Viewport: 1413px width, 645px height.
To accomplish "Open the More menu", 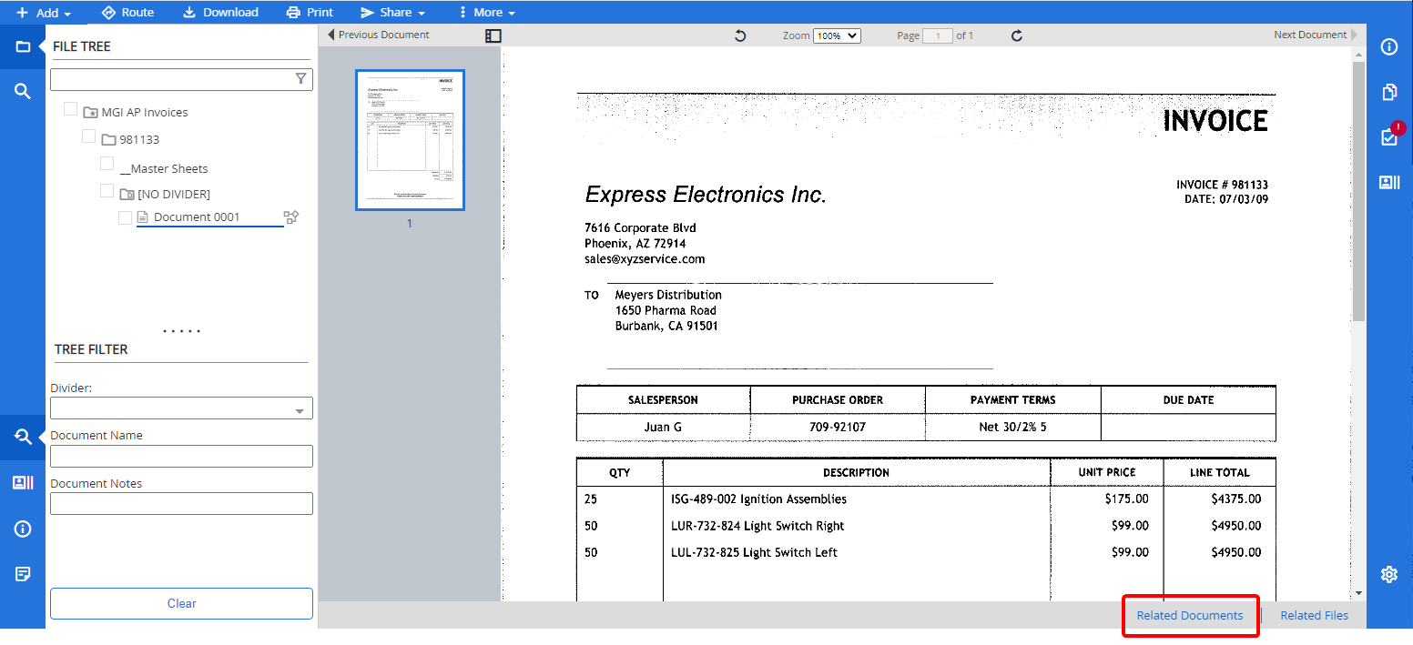I will (x=487, y=13).
